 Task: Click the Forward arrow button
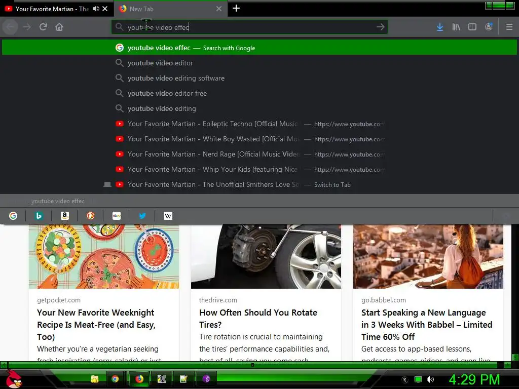pos(27,27)
